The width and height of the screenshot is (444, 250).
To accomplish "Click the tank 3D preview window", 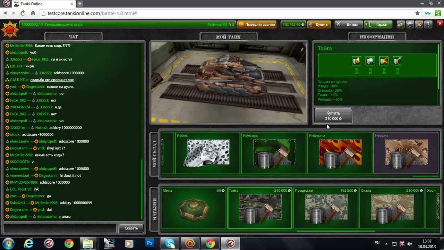I will (229, 83).
